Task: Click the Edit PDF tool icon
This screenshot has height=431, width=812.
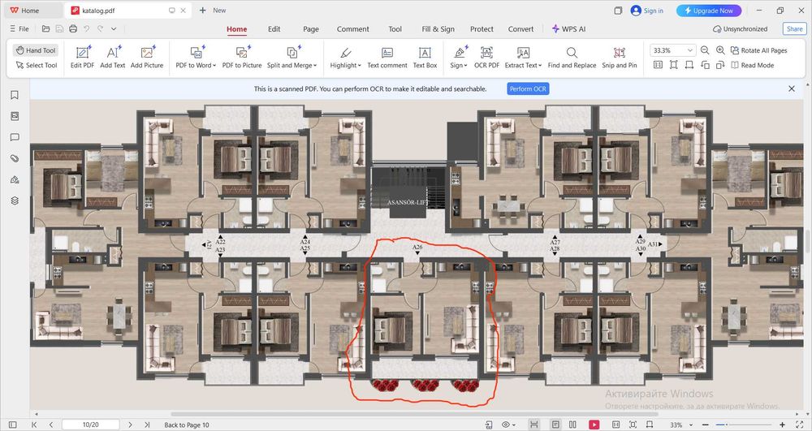Action: [x=82, y=53]
